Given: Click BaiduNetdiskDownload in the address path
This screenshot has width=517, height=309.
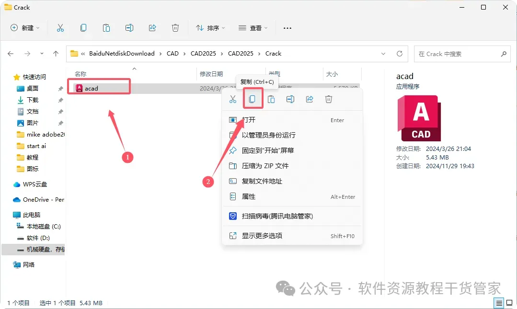Looking at the screenshot, I should (x=122, y=54).
